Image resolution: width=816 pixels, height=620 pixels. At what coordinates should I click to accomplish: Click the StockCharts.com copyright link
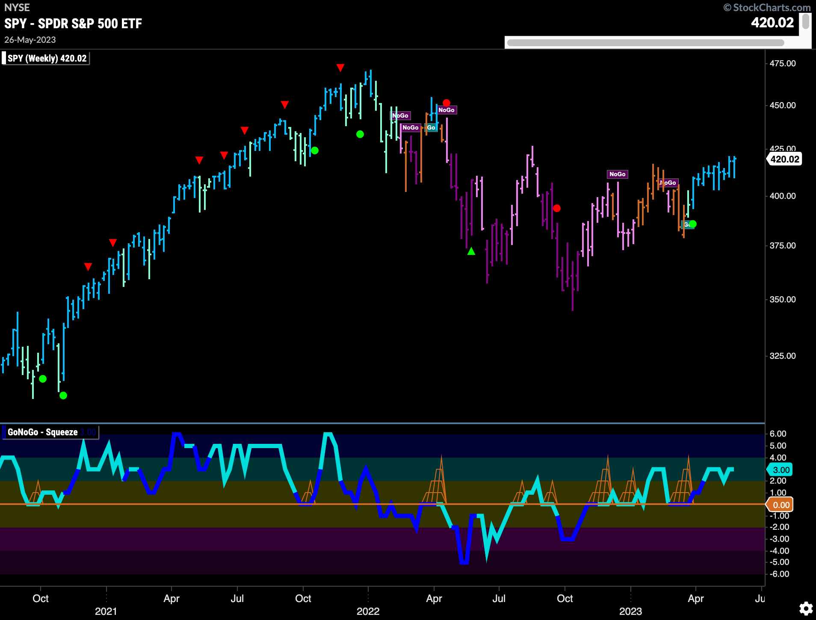[767, 8]
